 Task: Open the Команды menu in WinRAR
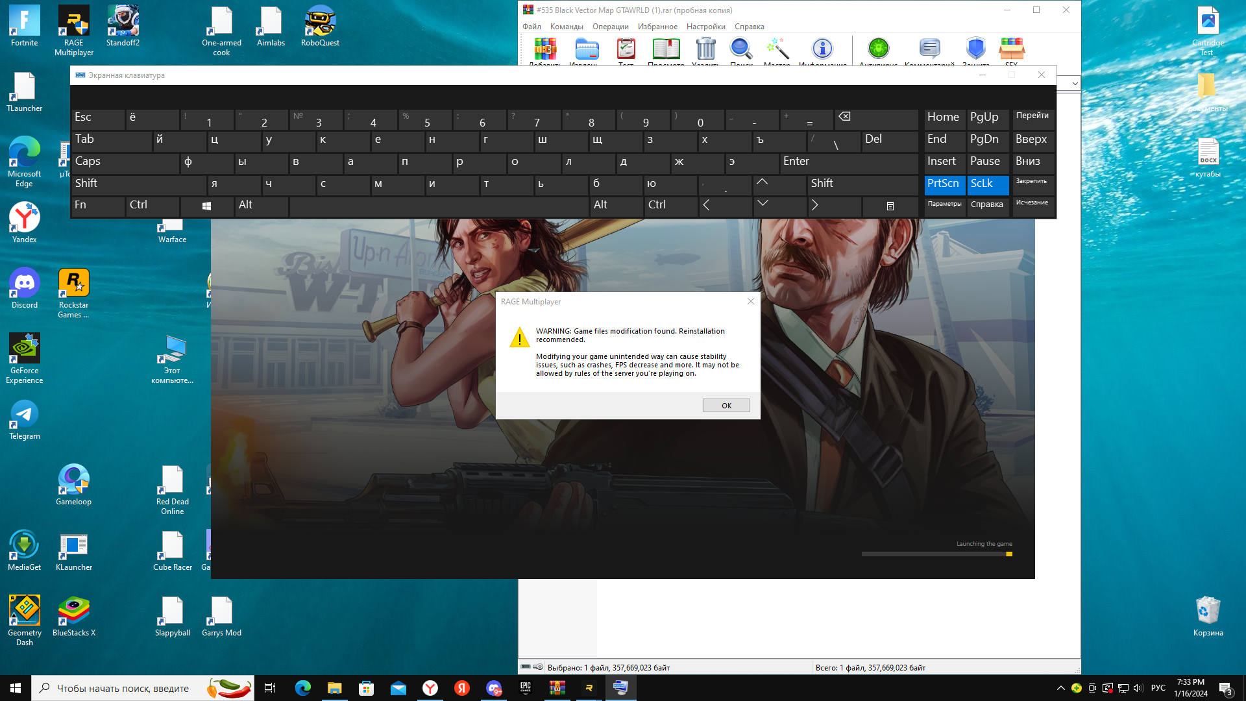coord(567,27)
